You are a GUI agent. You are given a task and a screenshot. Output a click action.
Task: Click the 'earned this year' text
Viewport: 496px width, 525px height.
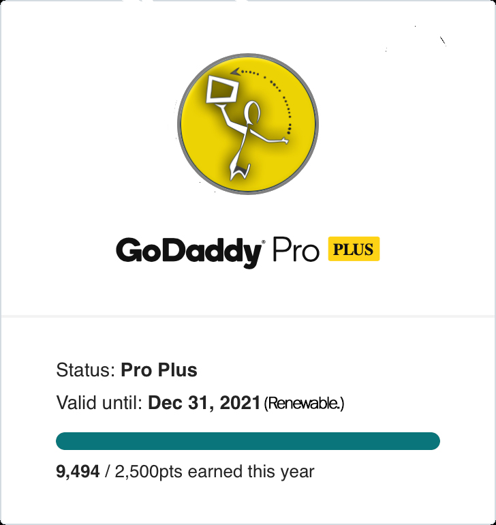(x=251, y=472)
